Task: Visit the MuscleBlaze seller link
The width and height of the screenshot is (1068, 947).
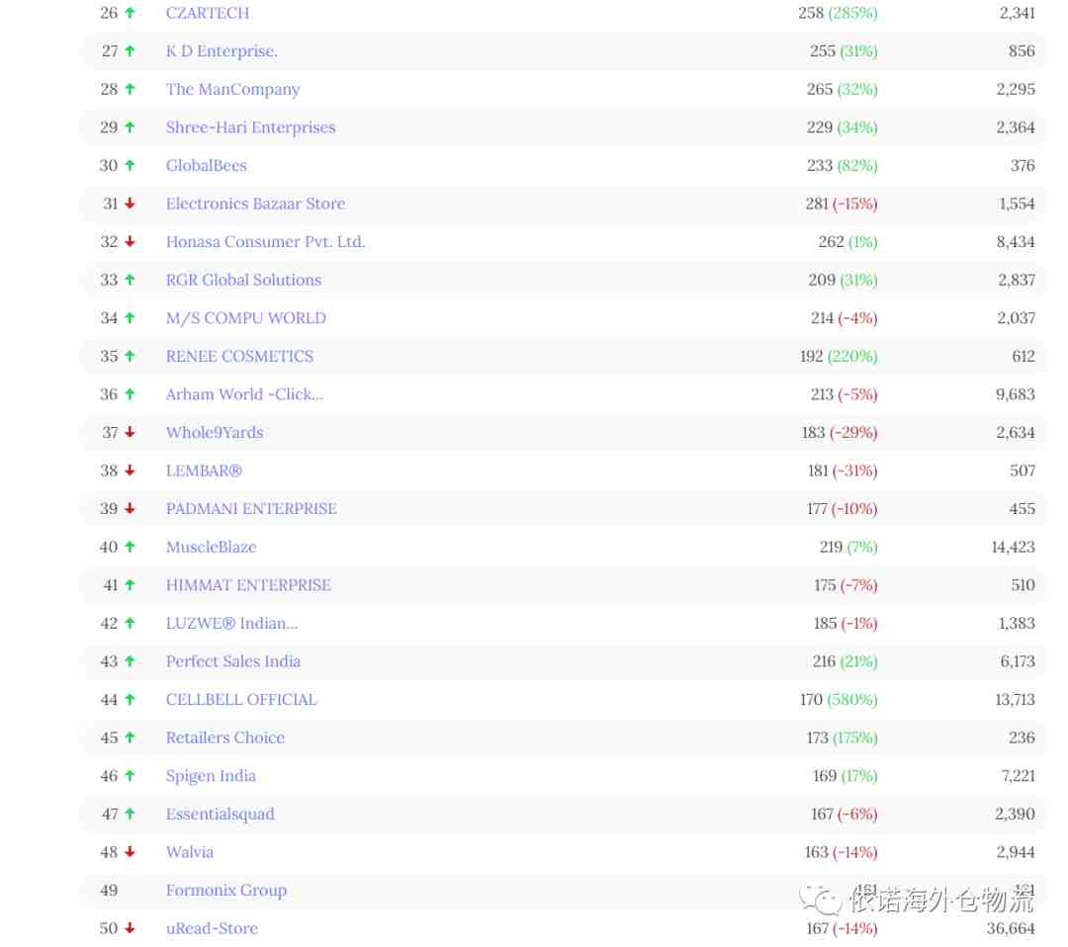Action: tap(211, 547)
